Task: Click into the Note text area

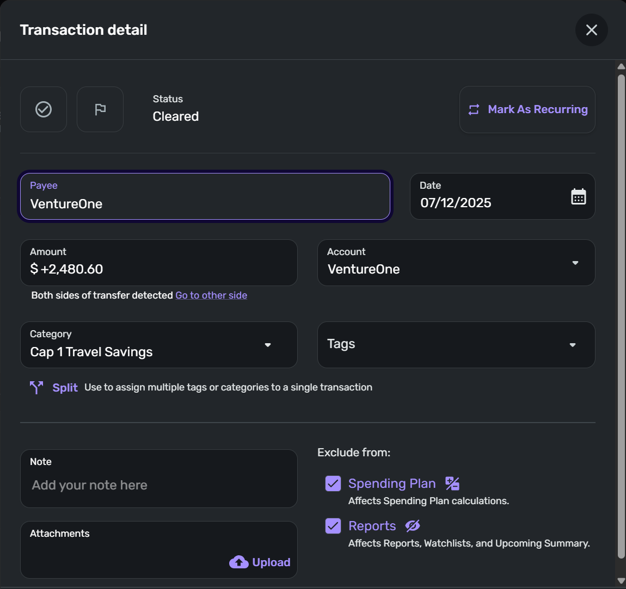Action: [159, 485]
